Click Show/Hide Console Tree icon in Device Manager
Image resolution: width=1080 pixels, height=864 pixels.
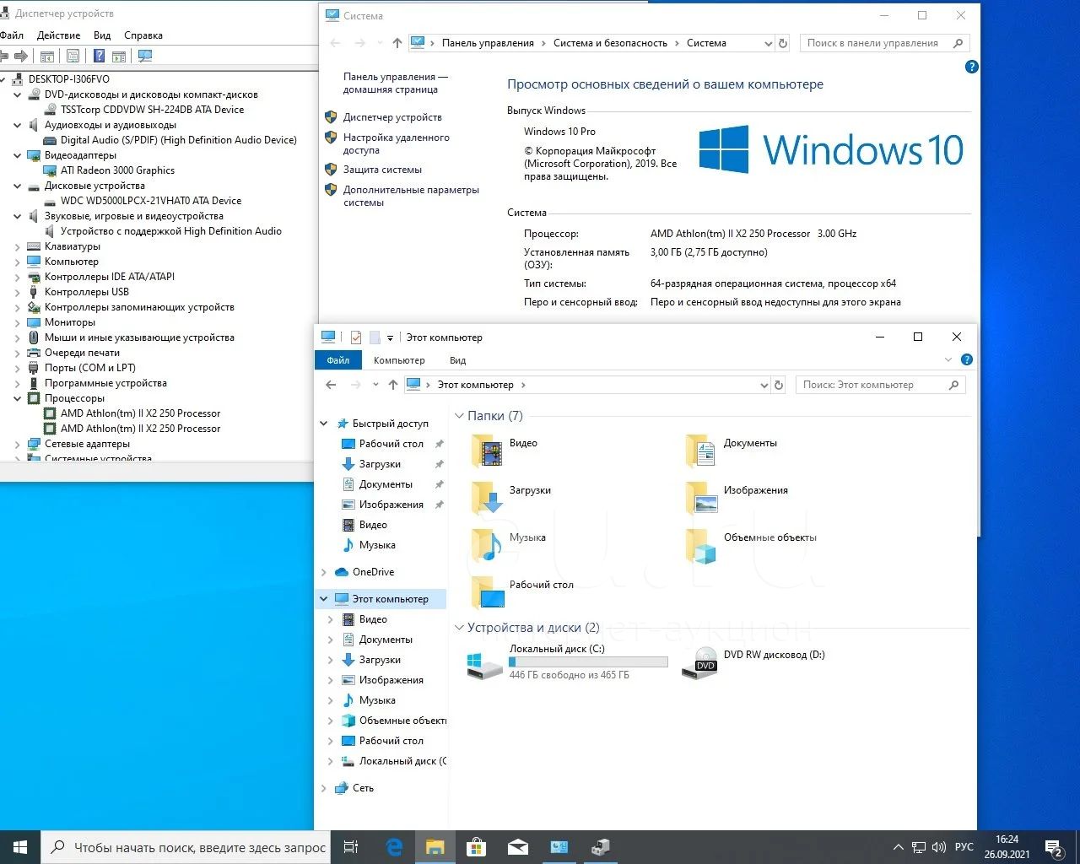(47, 57)
